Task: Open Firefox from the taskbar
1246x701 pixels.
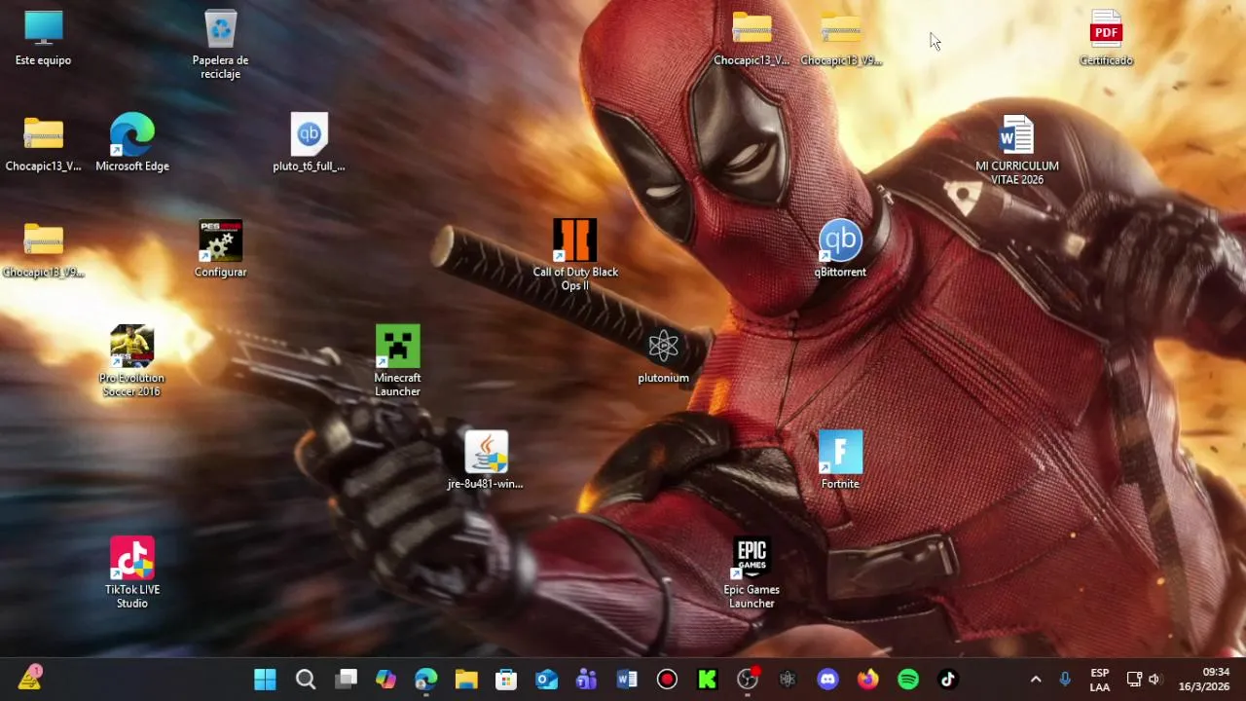Action: [x=867, y=680]
